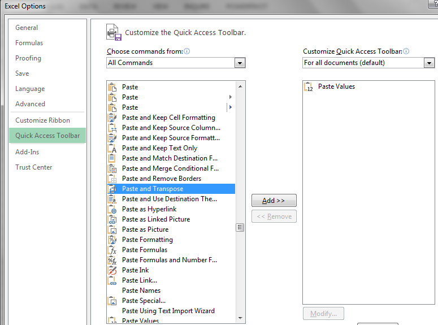Select the Paste and Transpose row text
The width and height of the screenshot is (438, 325).
click(x=153, y=189)
